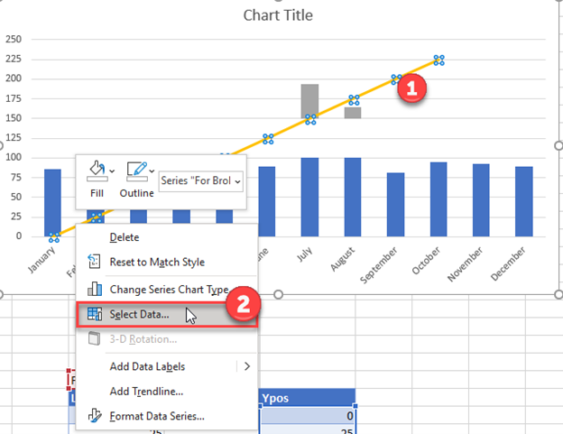Click the Ypos table header cell
This screenshot has width=563, height=434.
click(307, 398)
